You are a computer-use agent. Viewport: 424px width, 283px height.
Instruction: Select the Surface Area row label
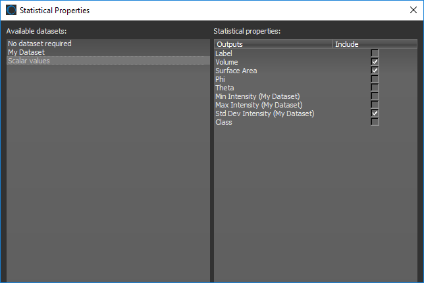pyautogui.click(x=236, y=71)
